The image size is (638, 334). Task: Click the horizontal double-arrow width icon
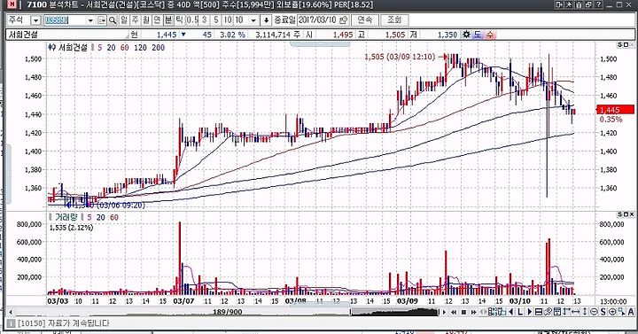pos(575,312)
